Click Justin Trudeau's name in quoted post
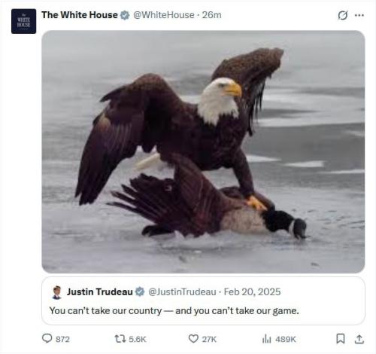Viewport: 376px width, 354px height. (99, 291)
